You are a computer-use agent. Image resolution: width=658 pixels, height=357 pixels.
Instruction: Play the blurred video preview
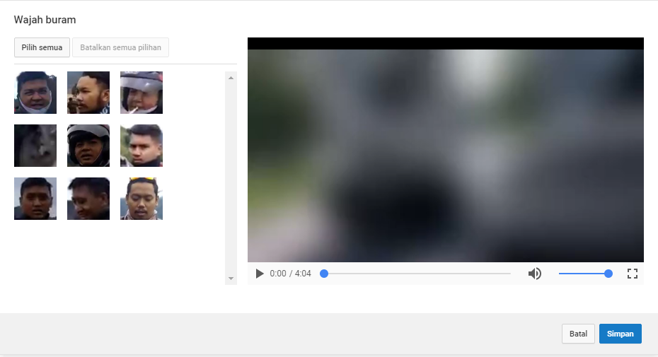[x=260, y=274]
